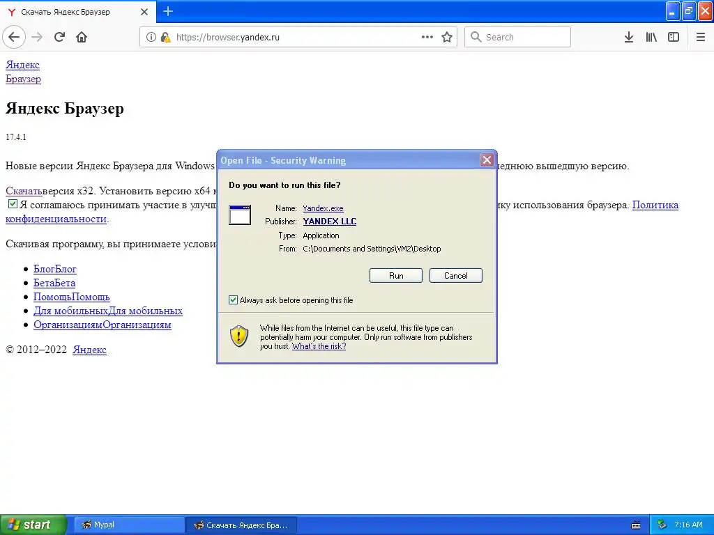
Task: Show site information via the info icon
Action: pos(151,37)
